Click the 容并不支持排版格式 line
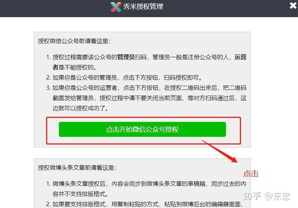298x208 pixels. click(x=80, y=194)
